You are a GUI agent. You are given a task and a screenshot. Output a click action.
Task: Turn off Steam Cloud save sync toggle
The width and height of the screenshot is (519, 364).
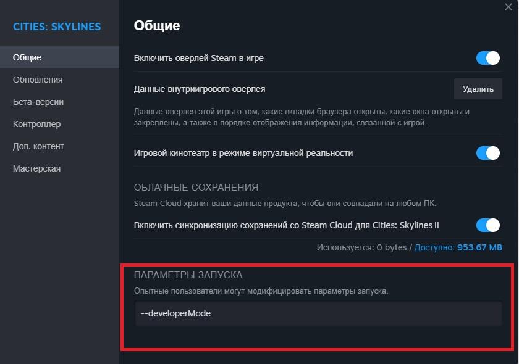(x=487, y=225)
